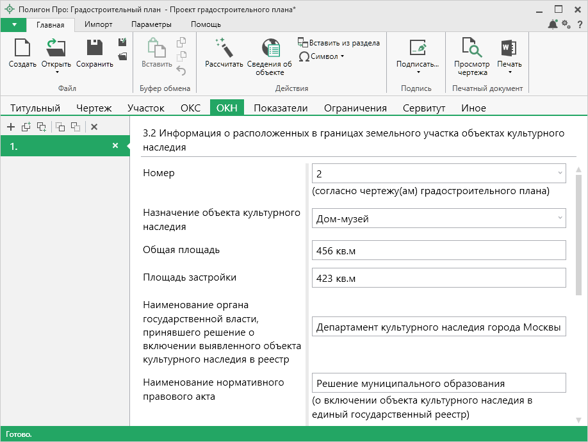Open the Номер combo box dropdown

pos(560,173)
